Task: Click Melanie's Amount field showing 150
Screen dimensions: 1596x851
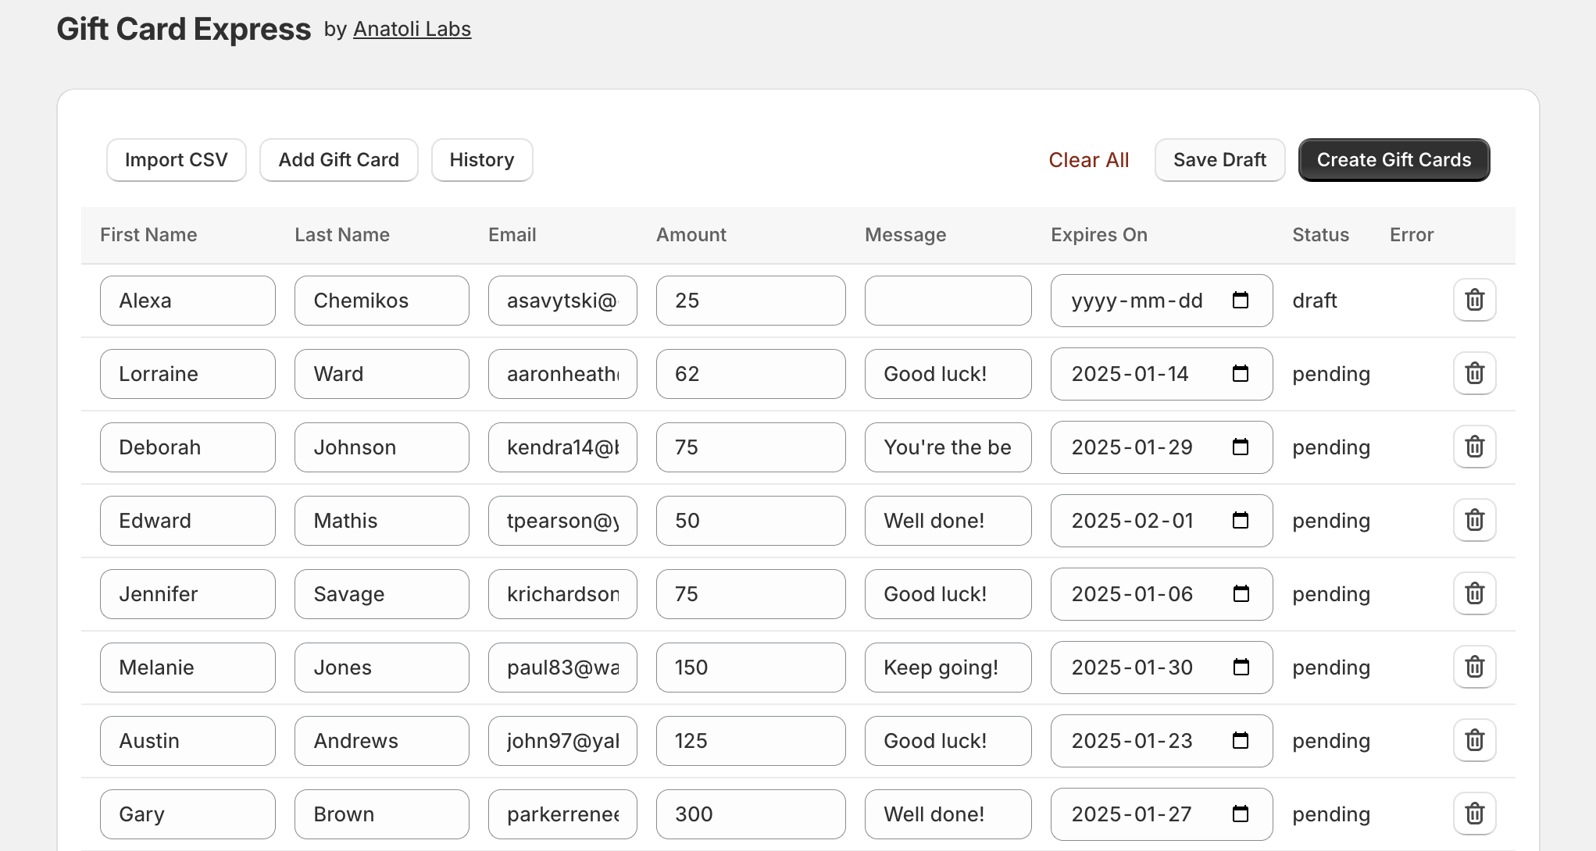Action: (750, 667)
